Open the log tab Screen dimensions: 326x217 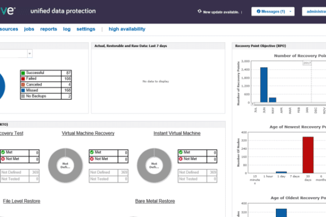click(x=67, y=29)
